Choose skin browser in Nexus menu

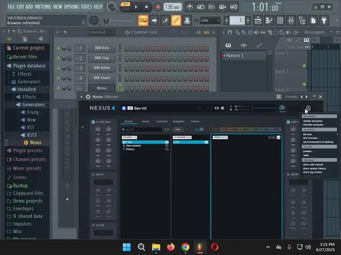[311, 138]
